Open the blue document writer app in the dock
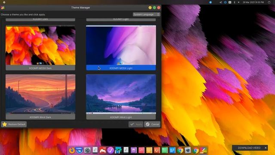Image resolution: width=275 pixels, height=155 pixels. click(x=172, y=150)
